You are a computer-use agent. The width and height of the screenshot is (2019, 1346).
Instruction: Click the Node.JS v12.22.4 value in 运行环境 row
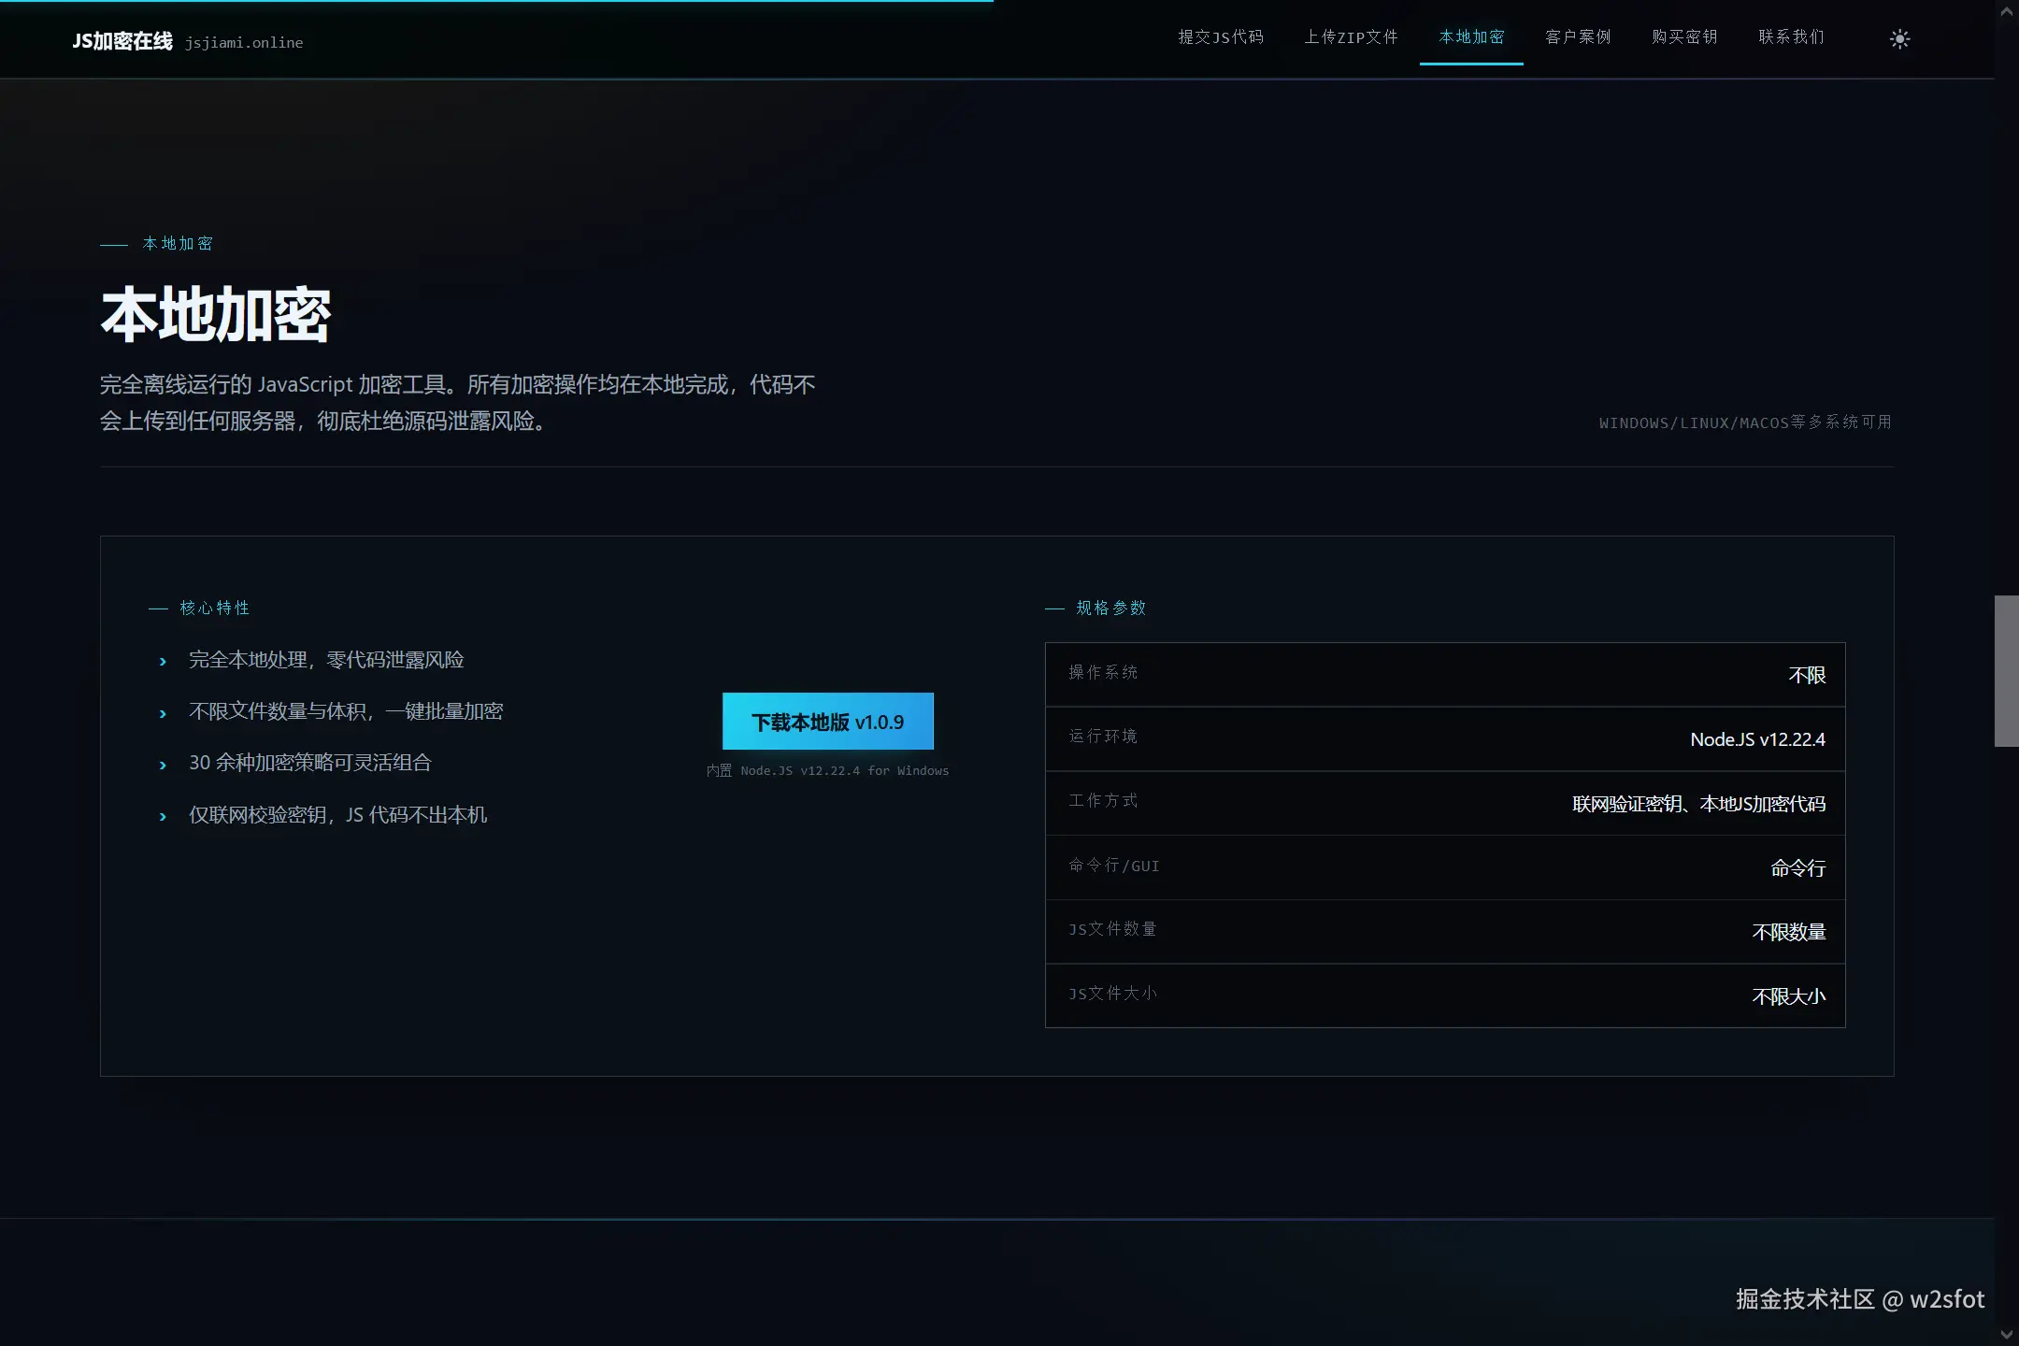coord(1757,739)
